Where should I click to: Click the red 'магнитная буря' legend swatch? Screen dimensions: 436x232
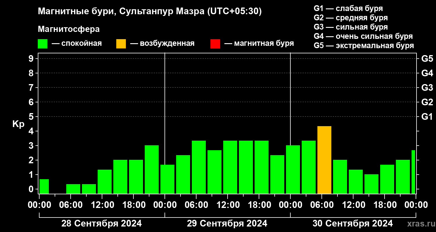pos(215,44)
